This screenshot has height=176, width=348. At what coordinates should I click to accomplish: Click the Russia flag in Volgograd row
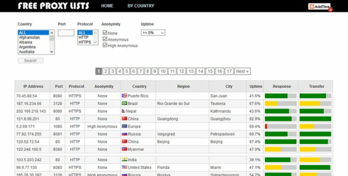click(124, 134)
